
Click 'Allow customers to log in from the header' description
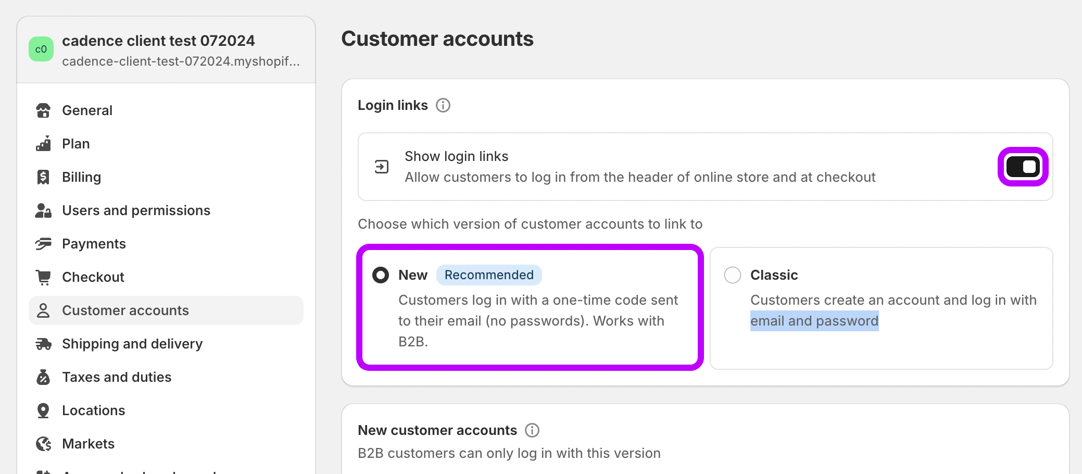pos(640,177)
